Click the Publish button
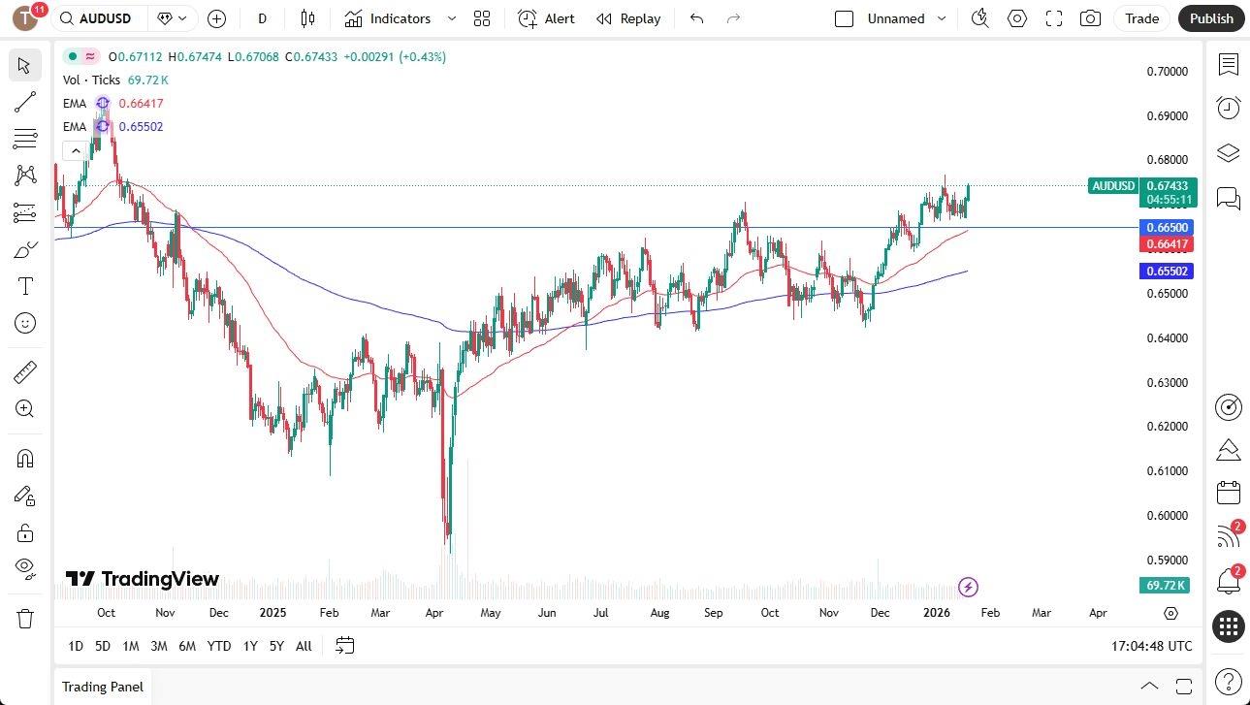The image size is (1250, 705). (1210, 18)
